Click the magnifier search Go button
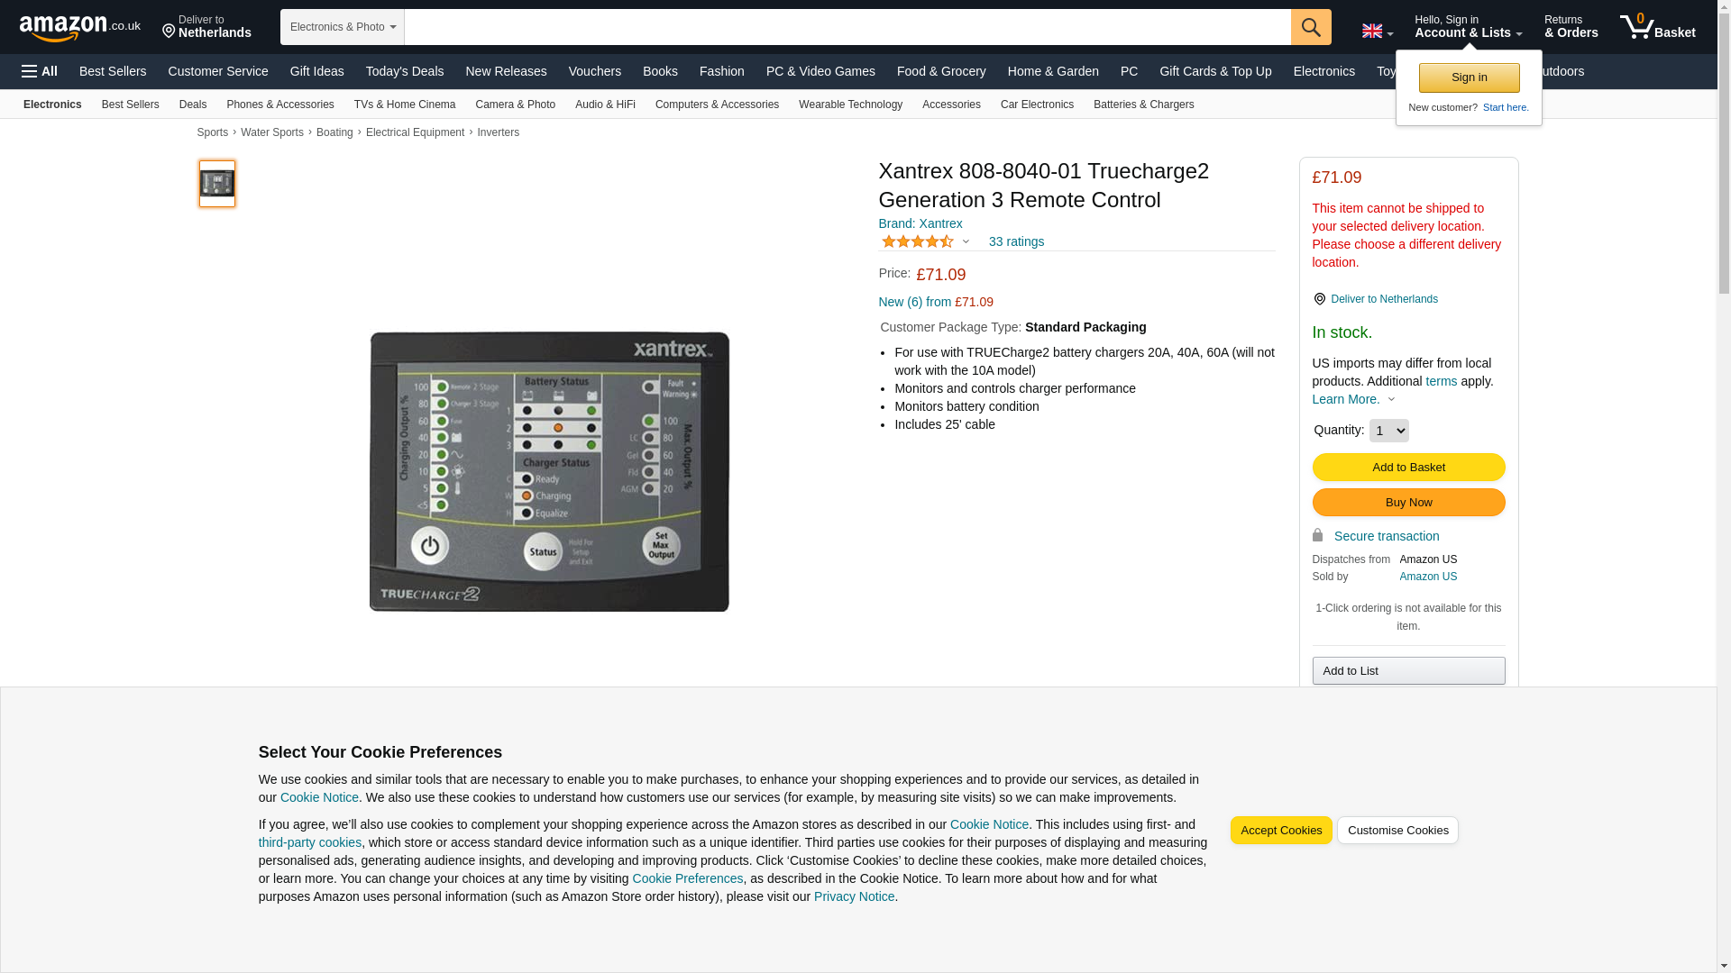 (1311, 27)
